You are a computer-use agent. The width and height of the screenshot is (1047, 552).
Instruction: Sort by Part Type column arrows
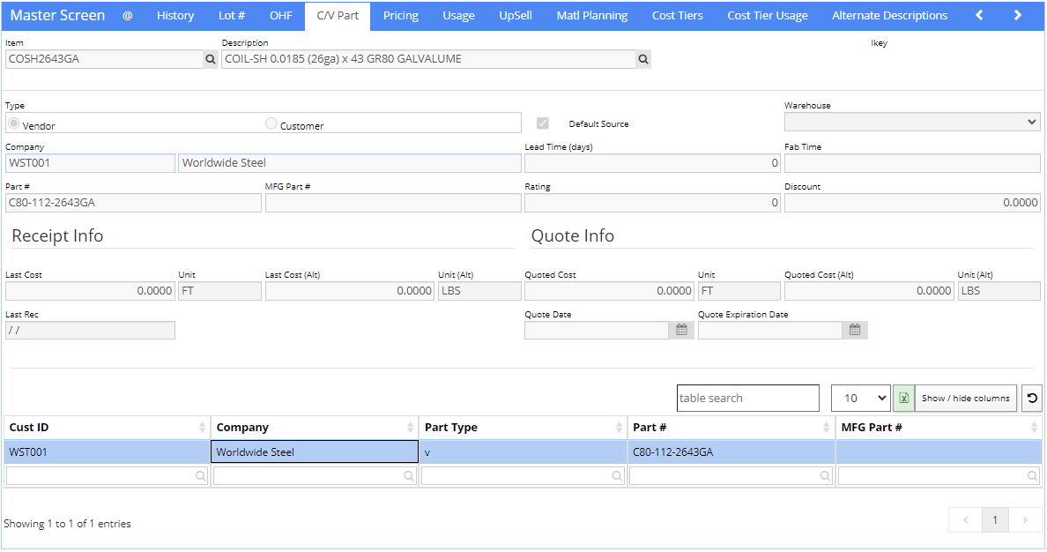click(x=619, y=428)
